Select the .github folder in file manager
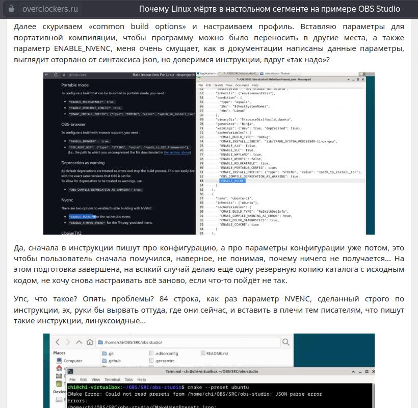 coord(112,361)
